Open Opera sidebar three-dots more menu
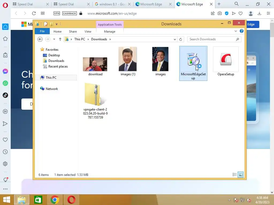Screen dimensions: 274x205 [5, 189]
